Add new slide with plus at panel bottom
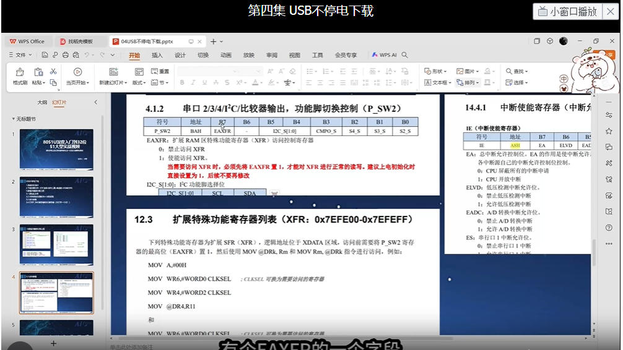This screenshot has height=350, width=623. pyautogui.click(x=54, y=343)
